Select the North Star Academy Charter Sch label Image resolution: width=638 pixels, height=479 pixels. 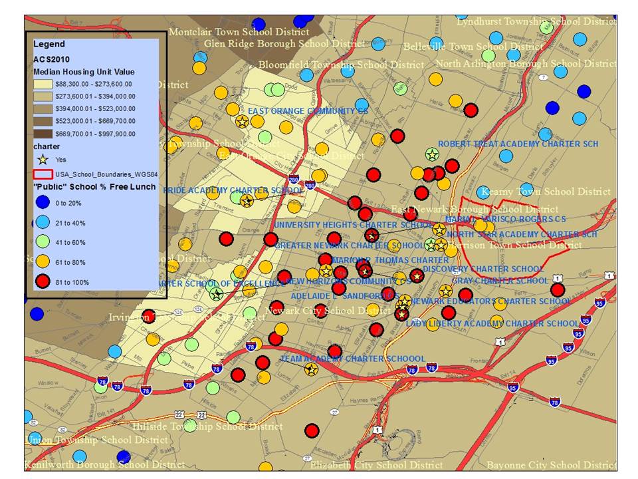(522, 234)
